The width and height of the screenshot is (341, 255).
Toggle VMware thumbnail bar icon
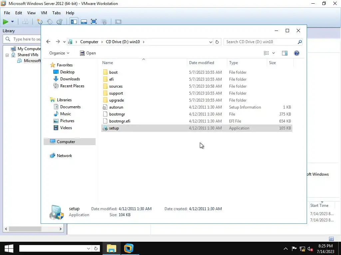pyautogui.click(x=84, y=22)
